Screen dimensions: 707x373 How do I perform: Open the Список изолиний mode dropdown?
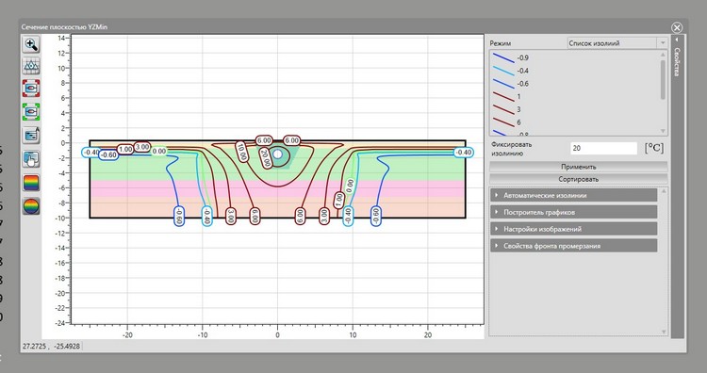pyautogui.click(x=617, y=43)
